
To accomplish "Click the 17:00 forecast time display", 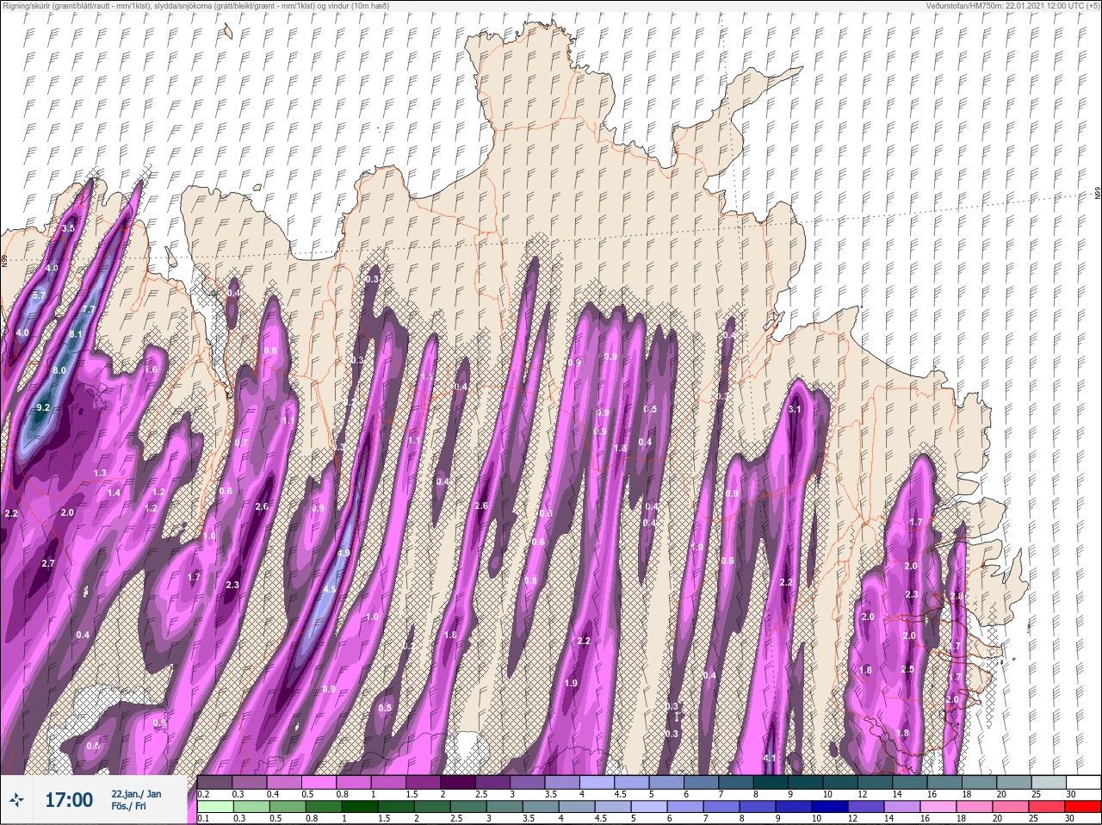I will tap(68, 800).
